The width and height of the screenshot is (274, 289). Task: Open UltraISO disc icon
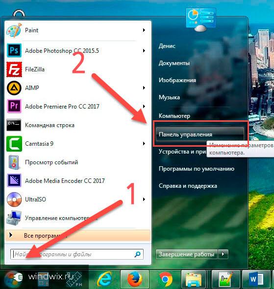coord(14,200)
